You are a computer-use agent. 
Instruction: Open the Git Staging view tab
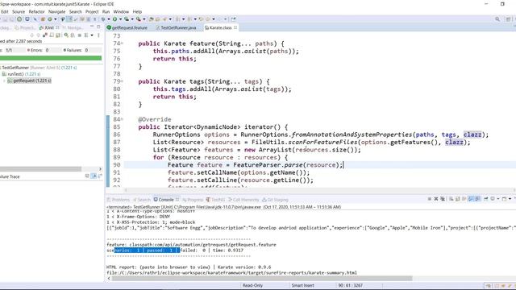275,200
